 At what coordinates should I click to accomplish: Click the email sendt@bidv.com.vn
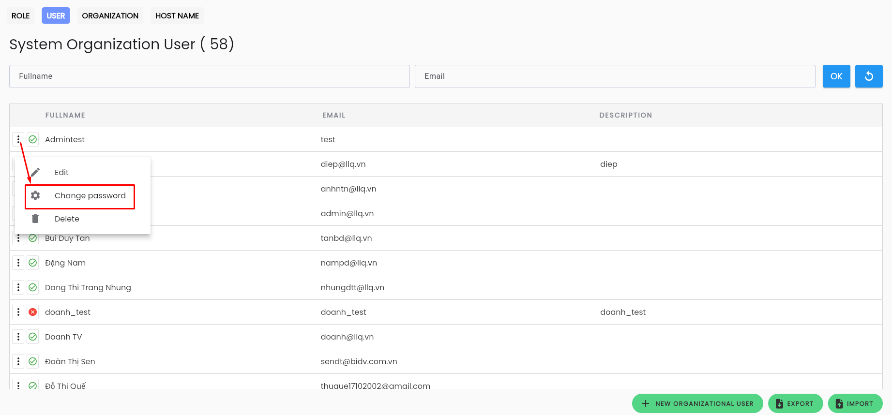click(x=359, y=361)
